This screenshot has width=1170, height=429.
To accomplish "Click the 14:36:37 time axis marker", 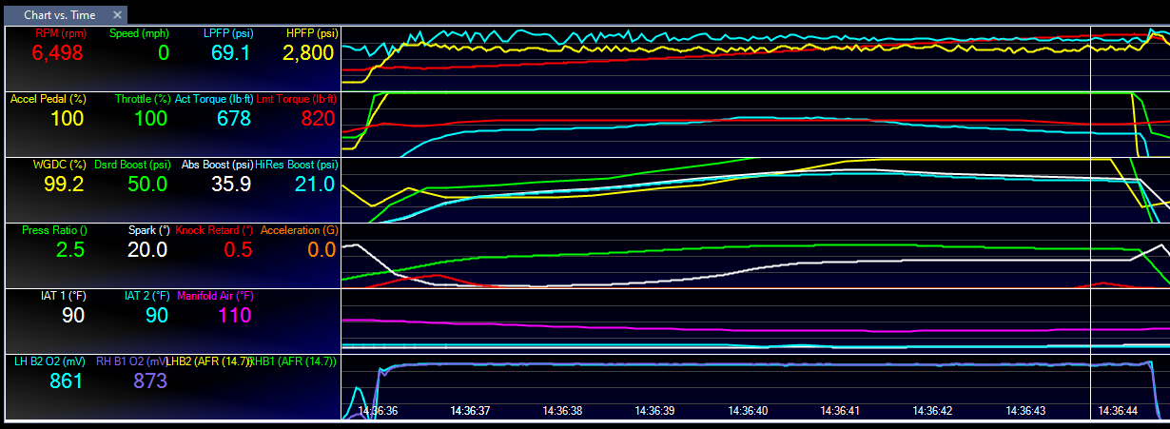I will click(x=471, y=411).
